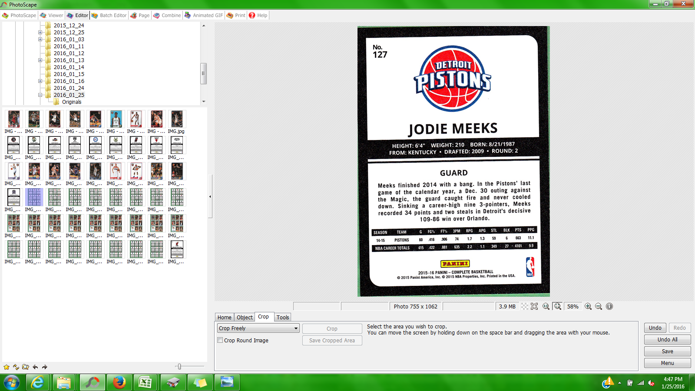Open Internet Explorer from taskbar
The width and height of the screenshot is (695, 391).
coord(38,382)
